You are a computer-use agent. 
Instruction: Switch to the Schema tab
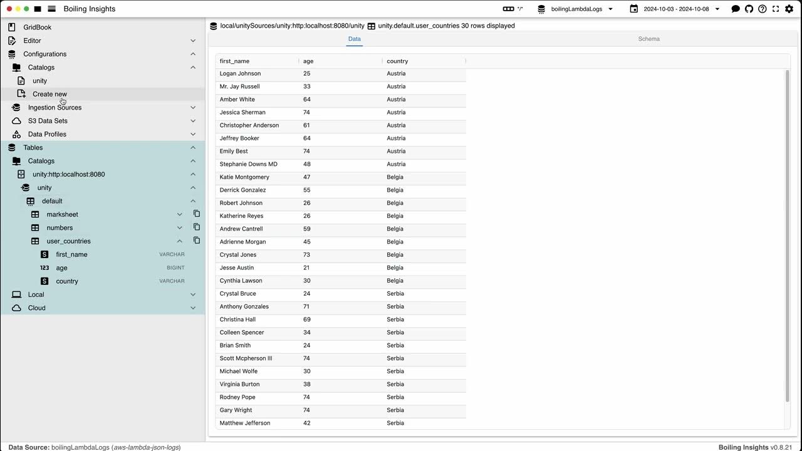(x=648, y=38)
